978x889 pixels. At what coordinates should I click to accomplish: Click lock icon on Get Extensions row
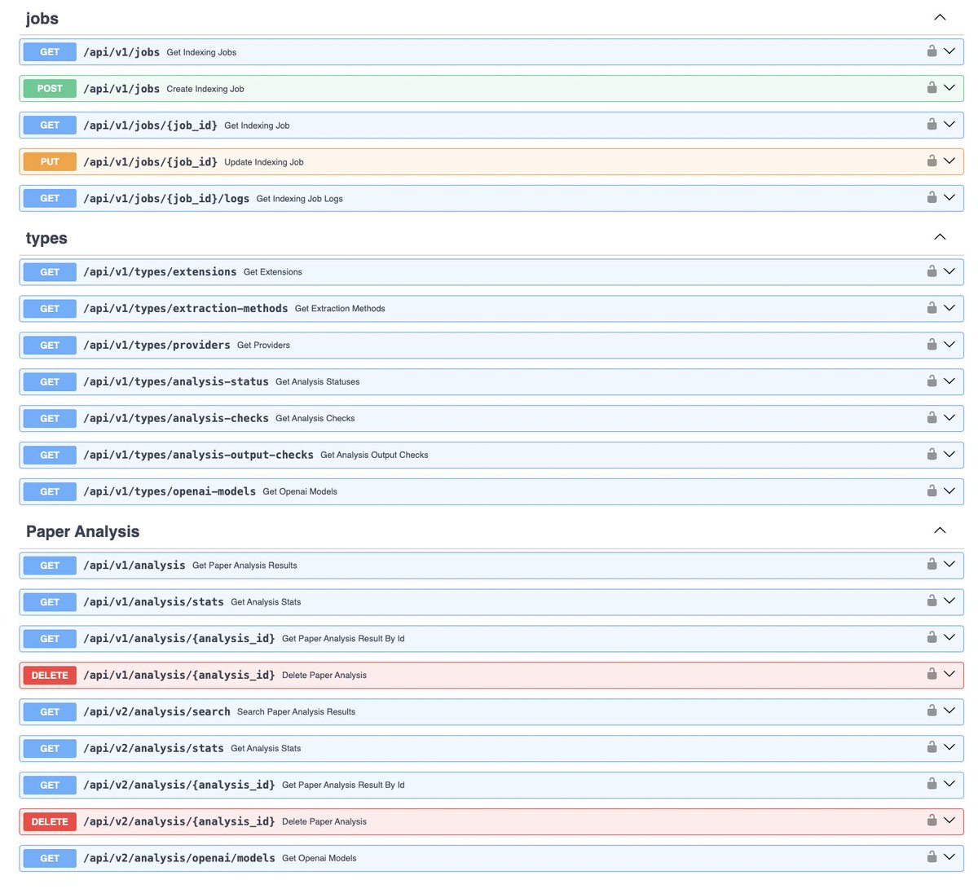click(932, 271)
